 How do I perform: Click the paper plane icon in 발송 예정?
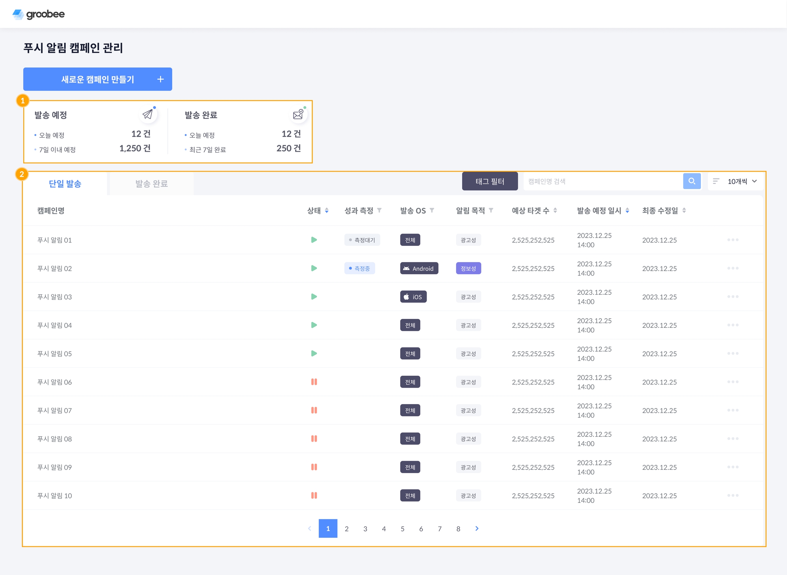pos(148,114)
